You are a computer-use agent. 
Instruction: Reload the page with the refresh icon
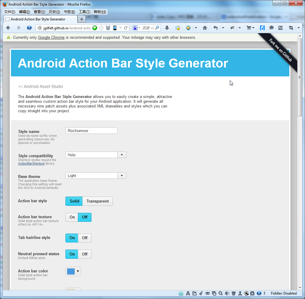pyautogui.click(x=126, y=28)
